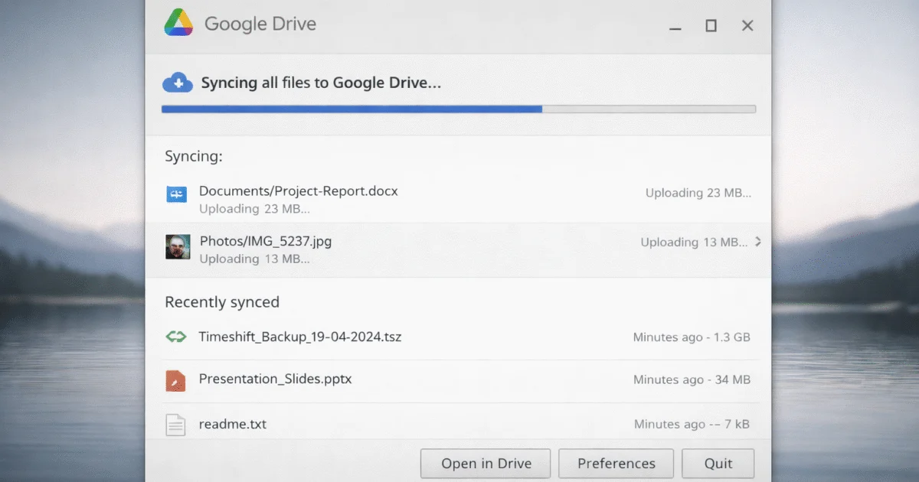The width and height of the screenshot is (919, 482).
Task: Maximize the Google Drive window
Action: click(711, 26)
